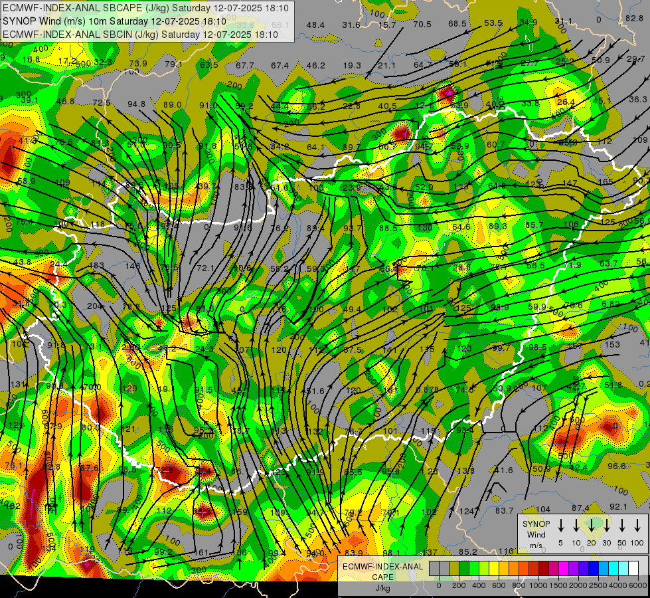Click the map value '82.8'
Screen dimensions: 650x598
pyautogui.click(x=634, y=18)
